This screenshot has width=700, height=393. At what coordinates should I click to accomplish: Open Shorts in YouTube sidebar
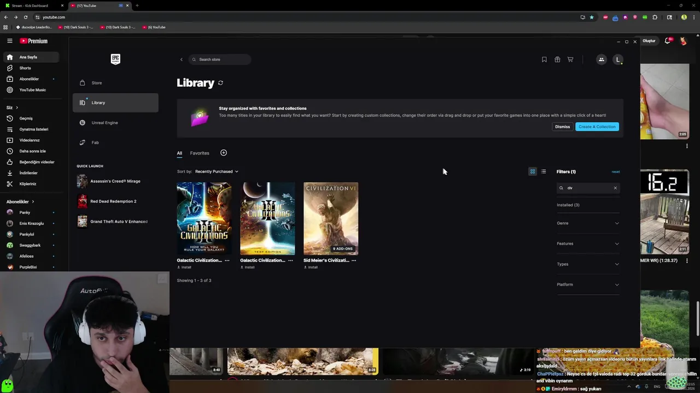coord(31,68)
